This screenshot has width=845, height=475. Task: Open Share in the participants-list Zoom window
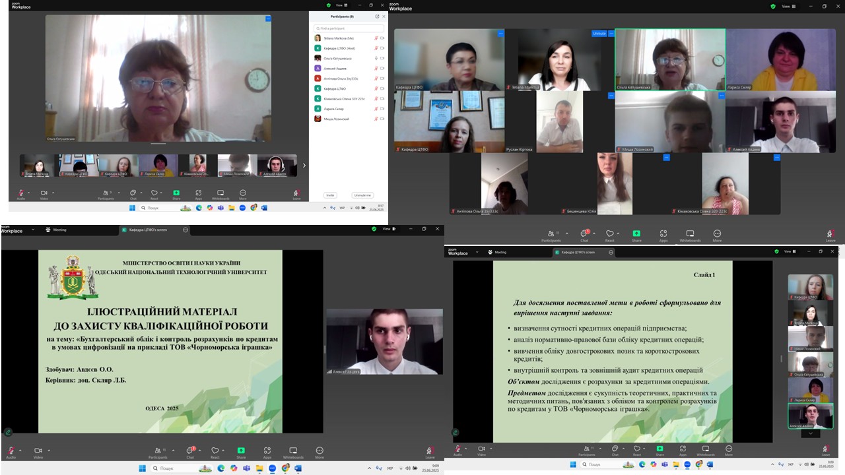176,195
